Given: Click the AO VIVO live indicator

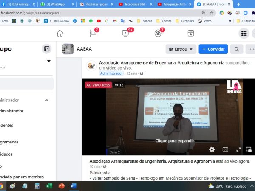Looking at the screenshot, I should (x=98, y=85).
